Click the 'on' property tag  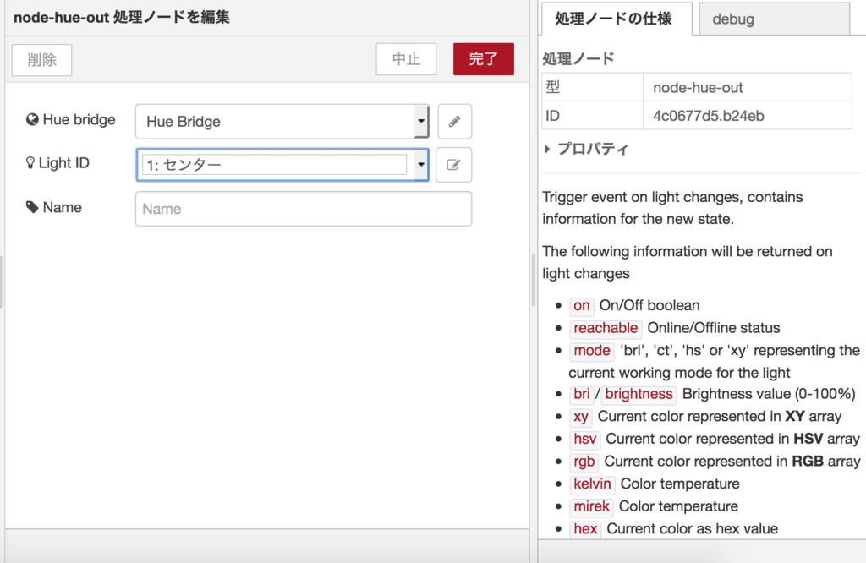pyautogui.click(x=582, y=305)
